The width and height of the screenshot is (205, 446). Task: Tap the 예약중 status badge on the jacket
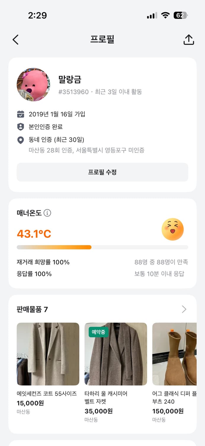point(98,332)
